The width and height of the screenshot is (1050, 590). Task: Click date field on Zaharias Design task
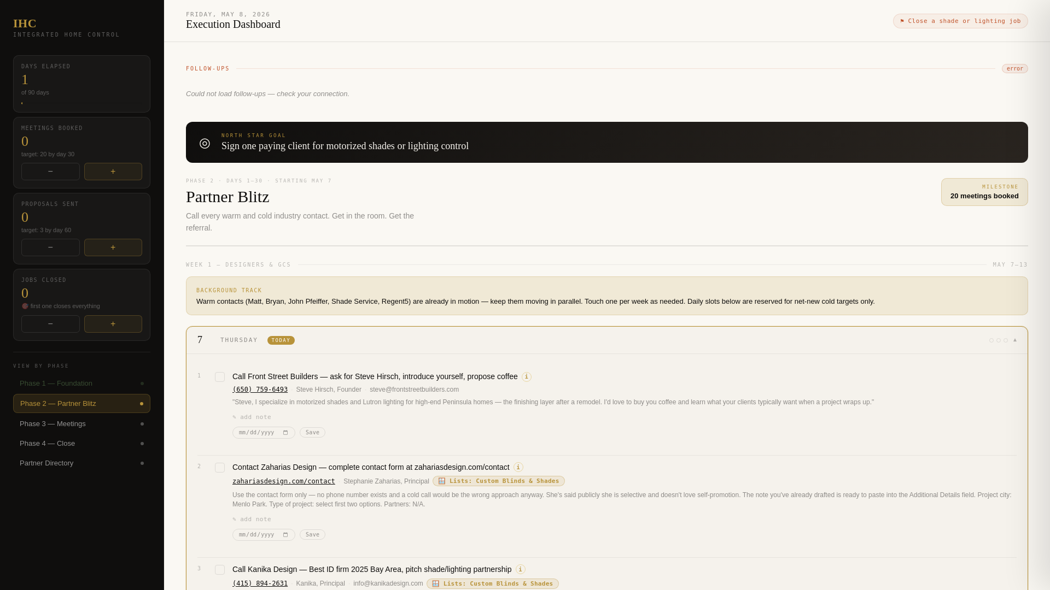tap(264, 535)
